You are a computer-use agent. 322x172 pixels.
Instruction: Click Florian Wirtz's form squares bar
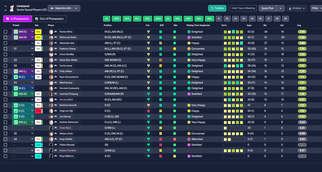tap(233, 32)
